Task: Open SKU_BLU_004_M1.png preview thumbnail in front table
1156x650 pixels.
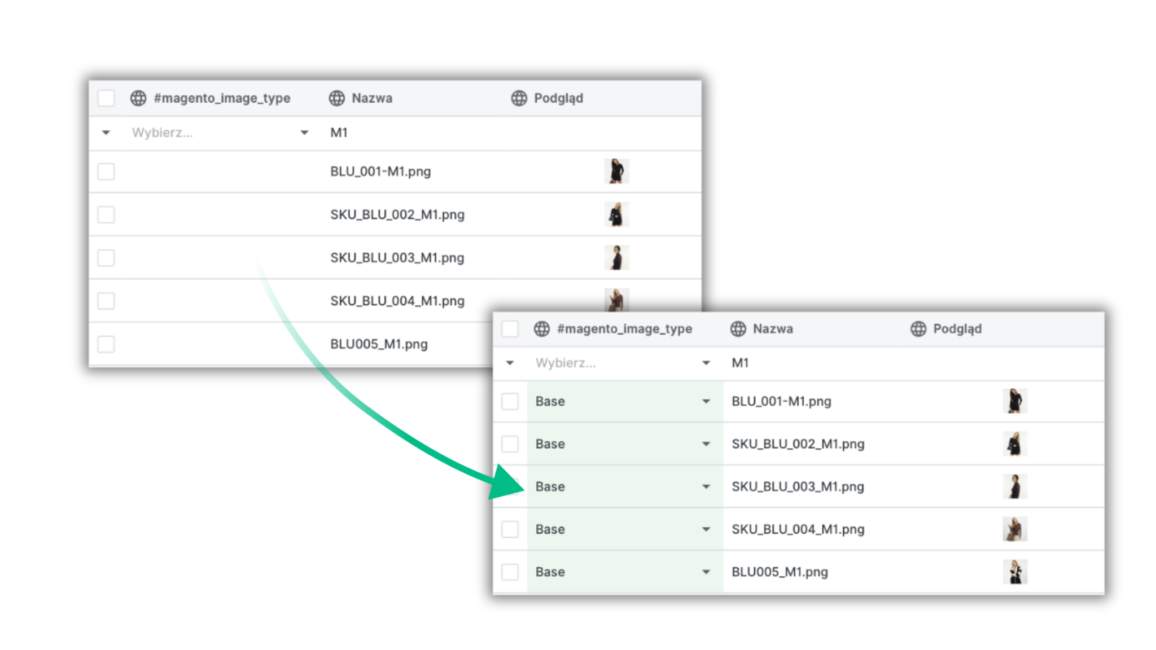Action: (x=1014, y=529)
